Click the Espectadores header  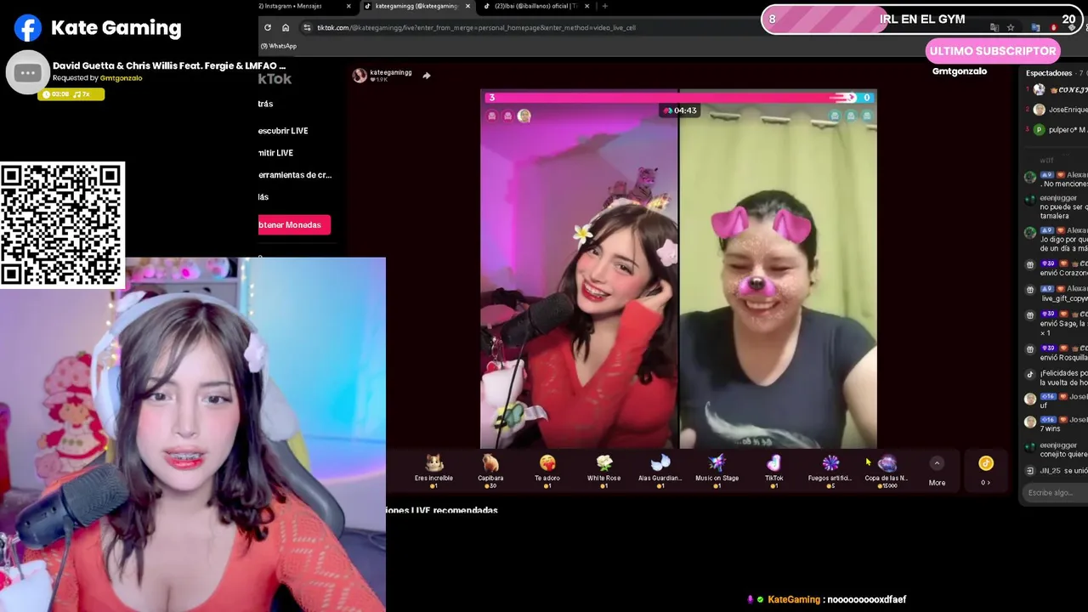click(1049, 73)
